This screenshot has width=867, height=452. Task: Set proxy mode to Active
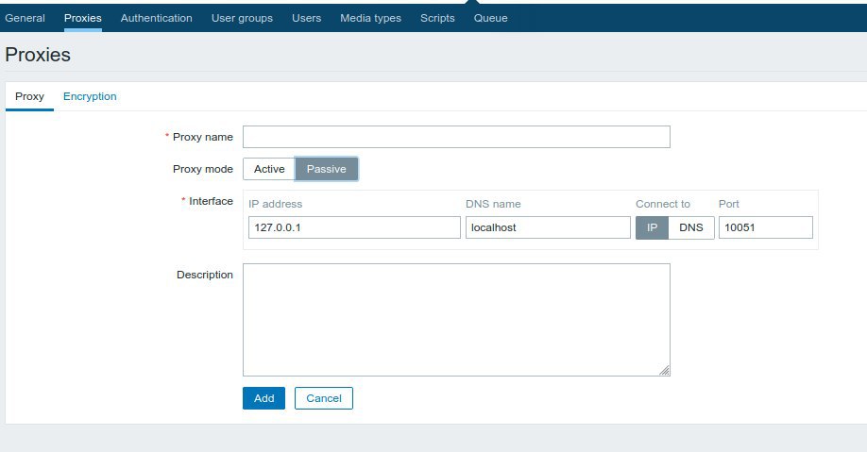click(x=269, y=169)
